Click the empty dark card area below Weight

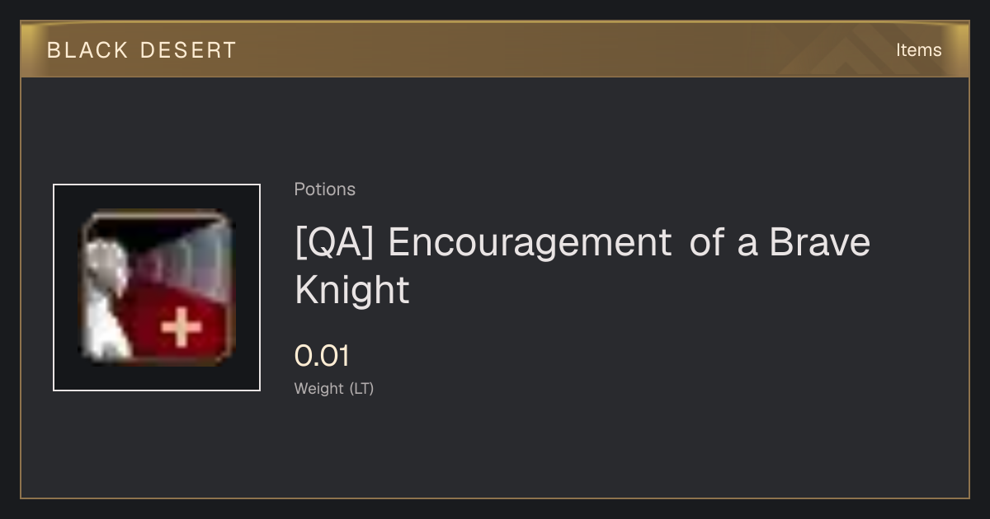click(495, 449)
